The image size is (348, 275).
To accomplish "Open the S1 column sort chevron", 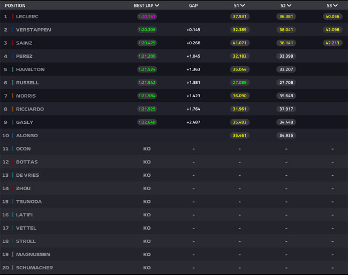I will point(243,5).
